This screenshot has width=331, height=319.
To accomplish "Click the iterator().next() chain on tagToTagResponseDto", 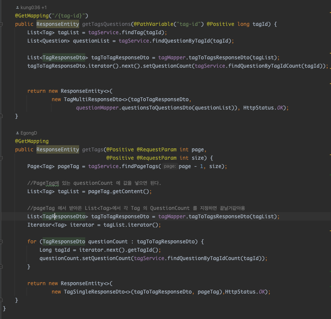I will click(x=114, y=66).
